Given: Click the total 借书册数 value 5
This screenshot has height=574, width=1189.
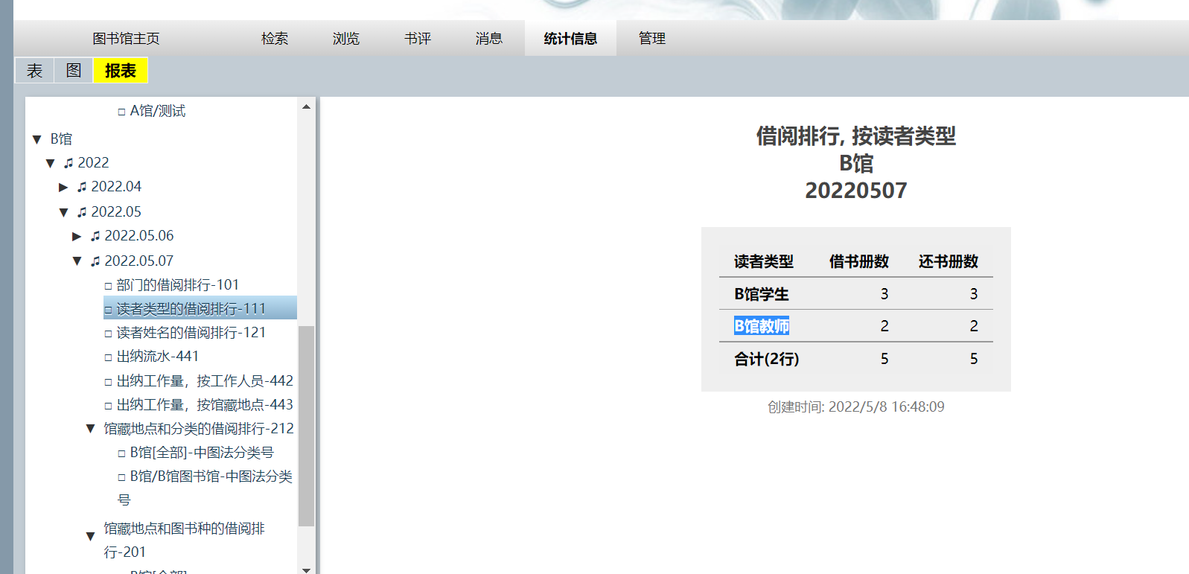Looking at the screenshot, I should point(884,359).
